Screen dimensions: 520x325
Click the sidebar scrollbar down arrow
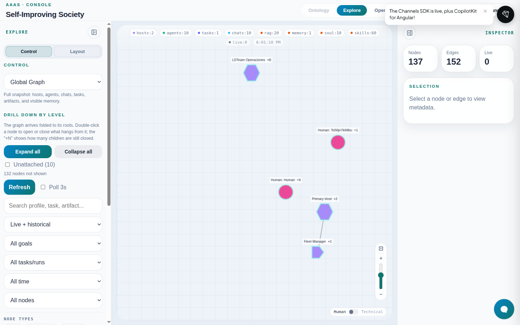109,322
